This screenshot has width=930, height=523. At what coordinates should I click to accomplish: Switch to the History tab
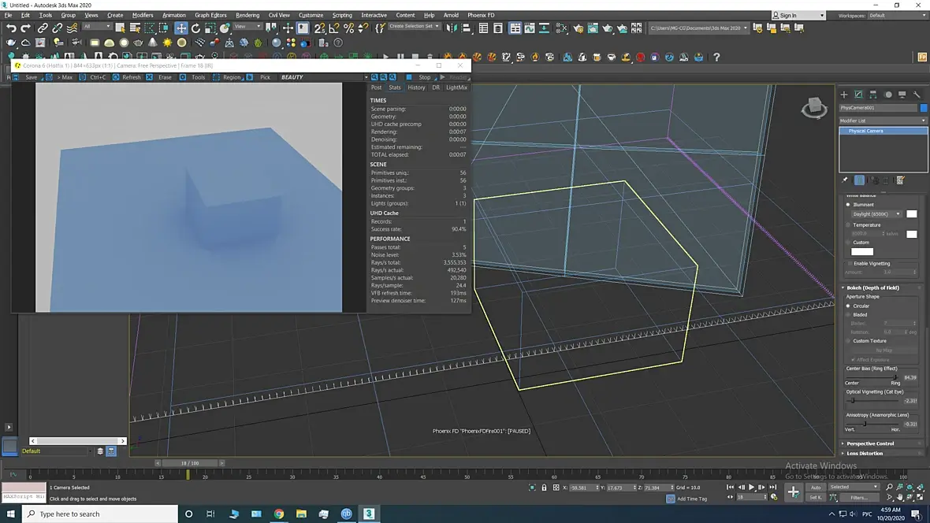pyautogui.click(x=416, y=87)
